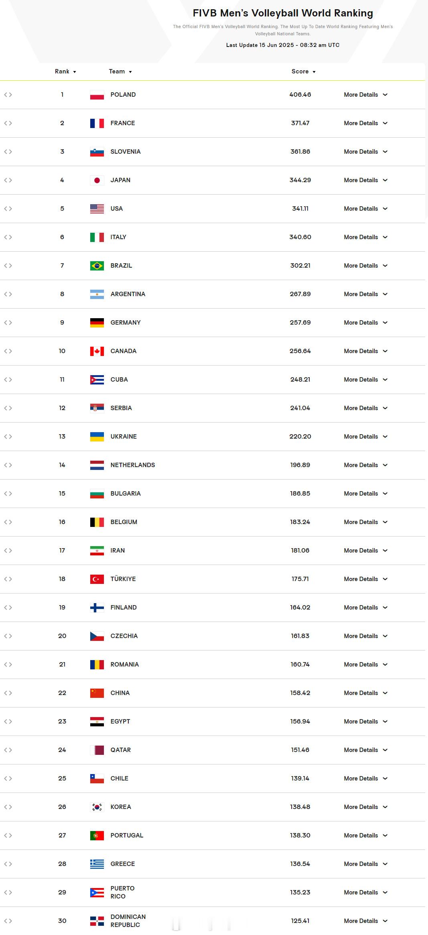This screenshot has width=428, height=935.
Task: Click the Korea flag icon
Action: pyautogui.click(x=97, y=807)
